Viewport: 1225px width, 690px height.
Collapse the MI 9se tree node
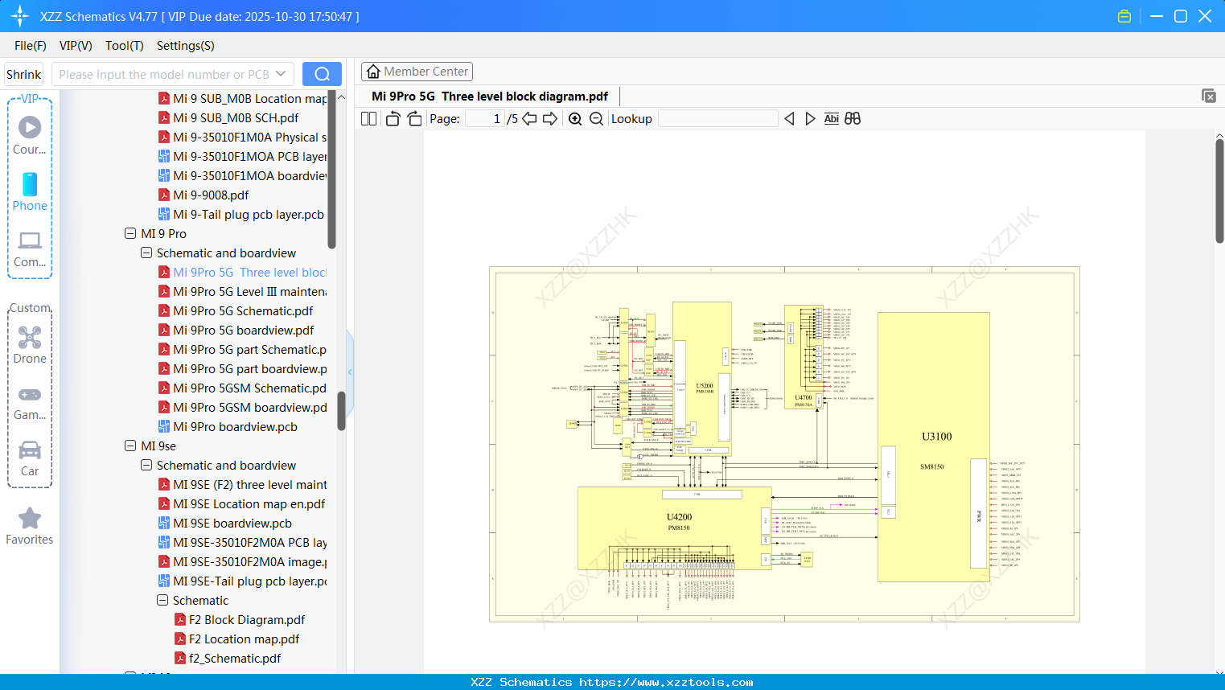tap(130, 446)
